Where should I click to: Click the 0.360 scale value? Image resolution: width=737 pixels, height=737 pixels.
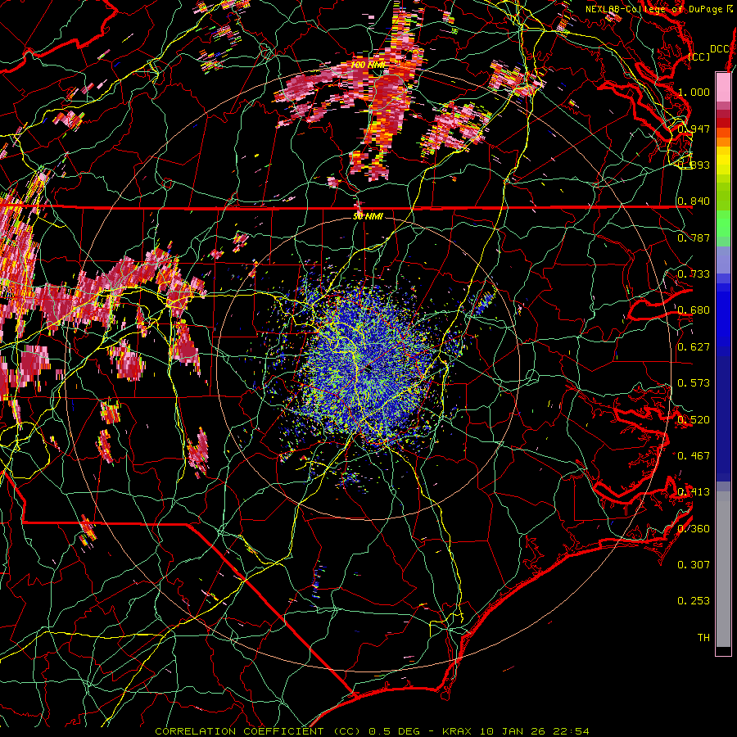pos(694,528)
